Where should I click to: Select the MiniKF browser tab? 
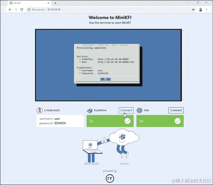point(29,3)
